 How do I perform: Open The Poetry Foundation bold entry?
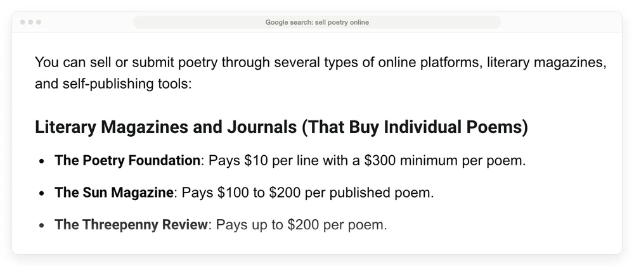tap(127, 161)
